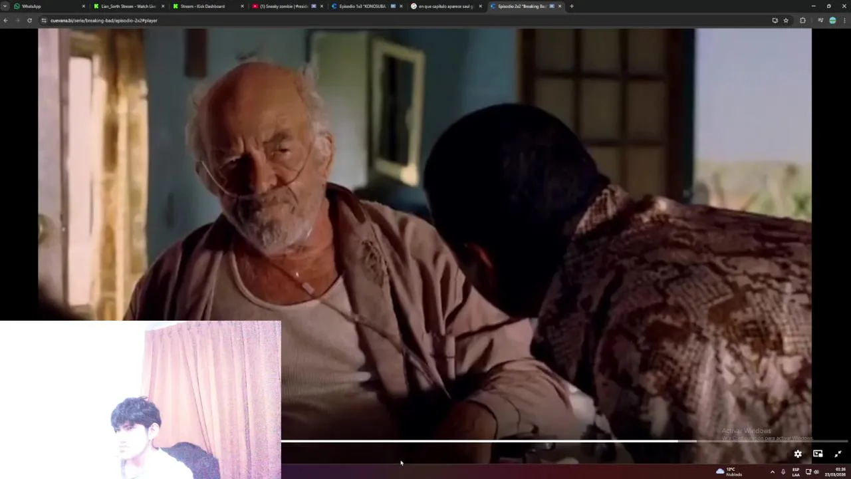
Task: Close the Google search tab
Action: (x=480, y=6)
